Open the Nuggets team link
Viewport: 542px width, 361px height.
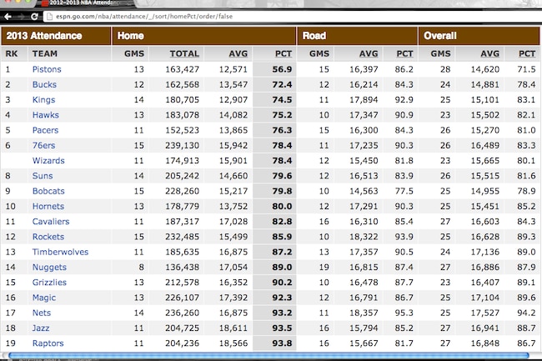tap(49, 267)
